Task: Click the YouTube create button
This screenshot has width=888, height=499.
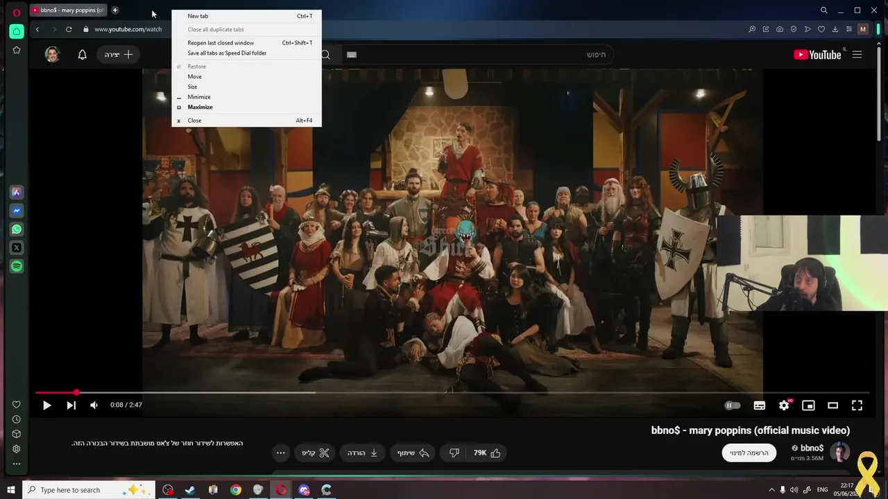Action: point(119,54)
